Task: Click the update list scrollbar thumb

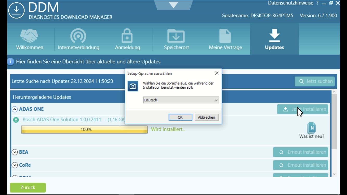Action: click(334, 122)
